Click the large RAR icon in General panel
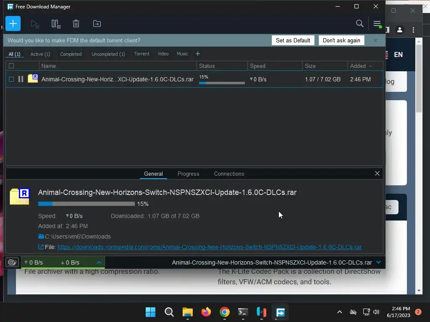The image size is (430, 322). tap(19, 196)
